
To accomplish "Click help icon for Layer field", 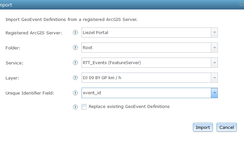I will point(75,78).
